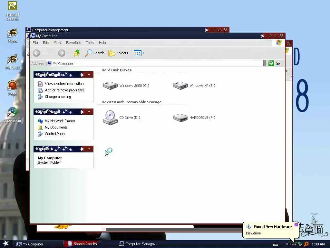Click the green safely remove hardware tray icon
Viewport: 330px width, 248px height.
[300, 244]
